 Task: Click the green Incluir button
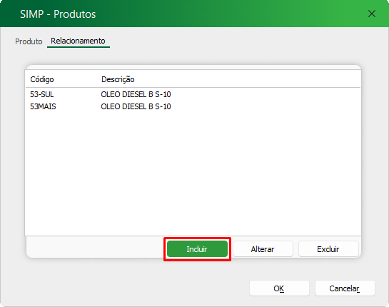(x=197, y=249)
